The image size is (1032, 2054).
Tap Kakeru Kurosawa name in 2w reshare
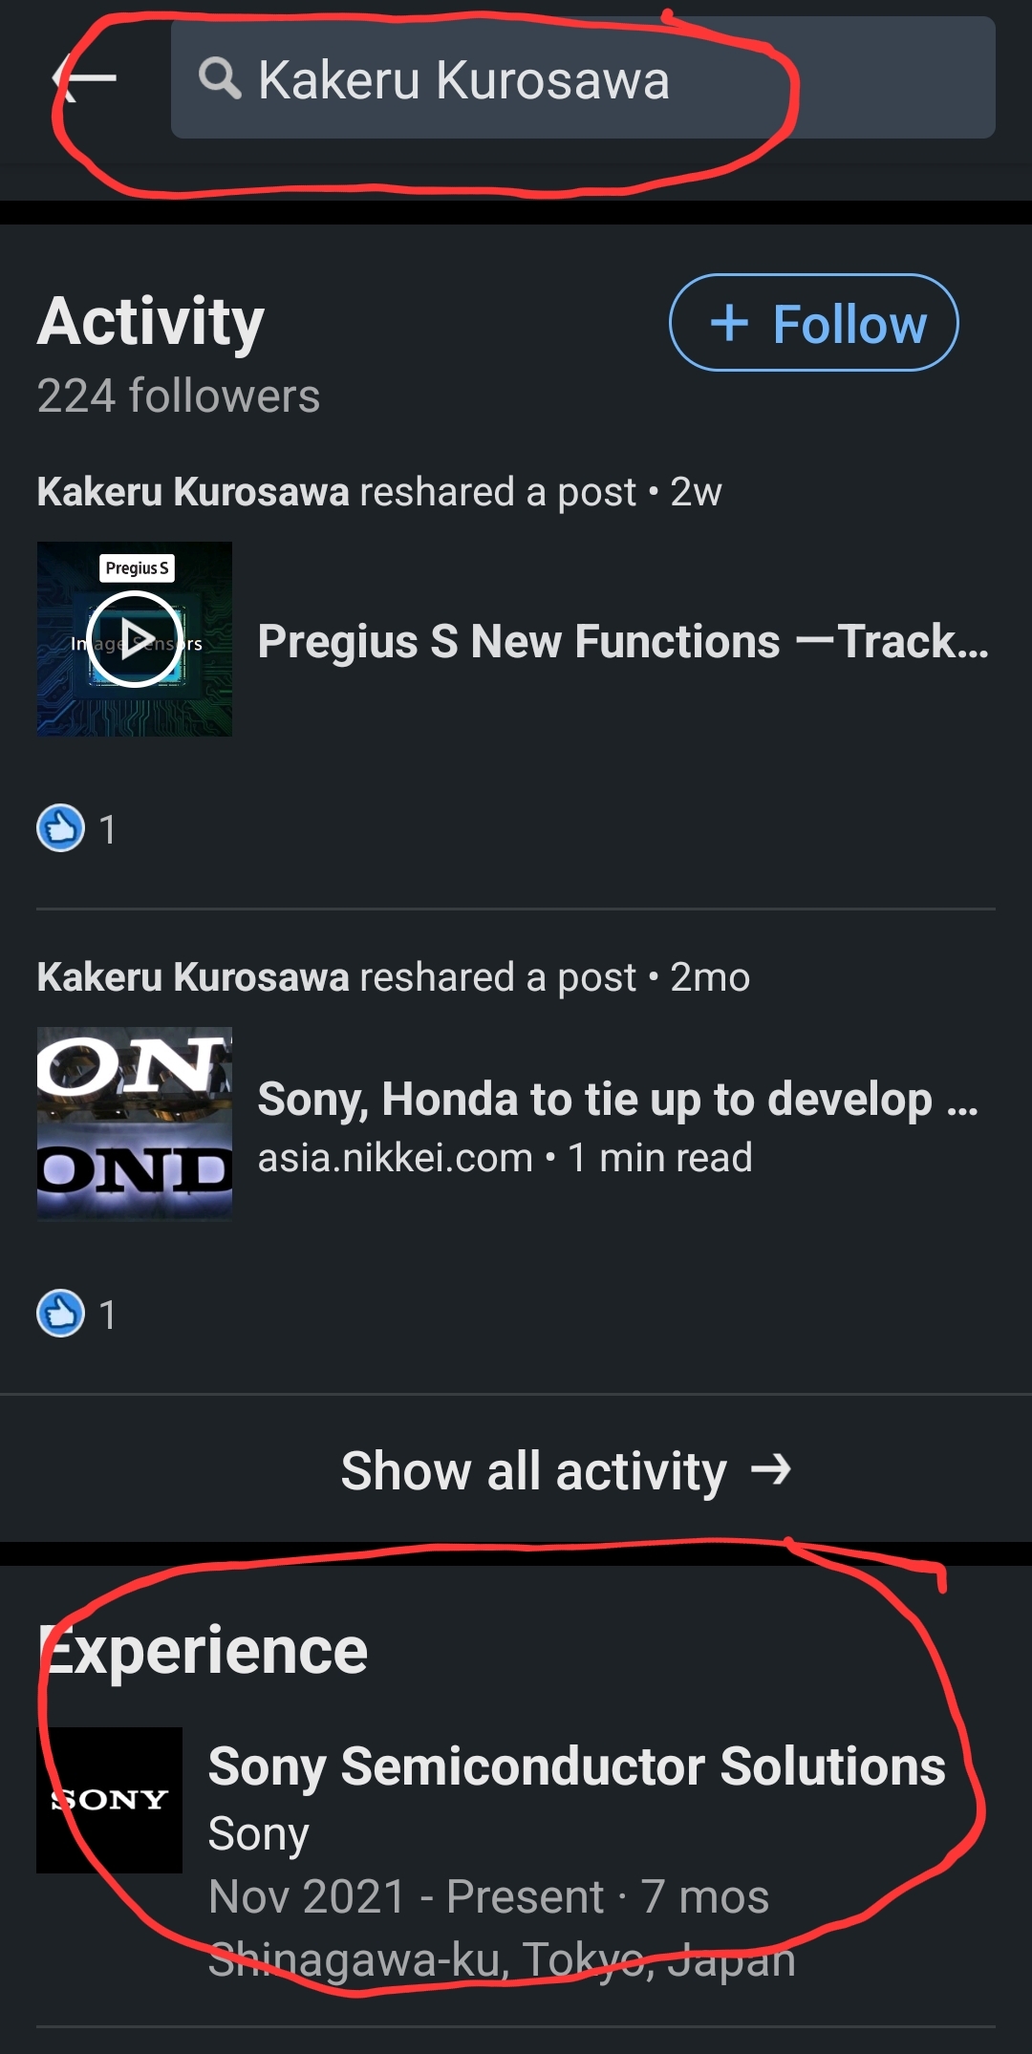pos(193,492)
